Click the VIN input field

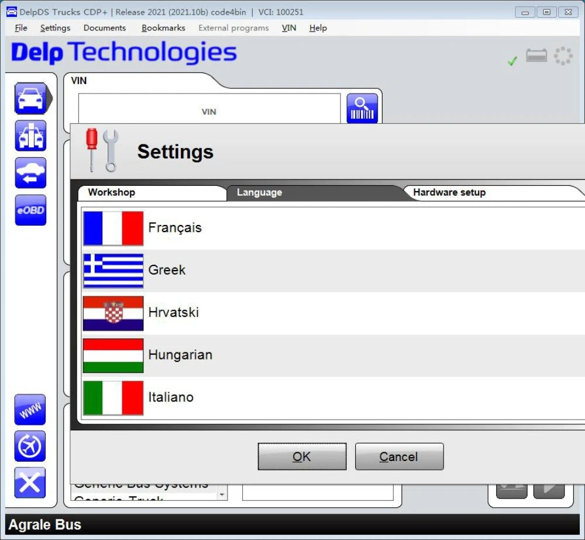coord(209,109)
